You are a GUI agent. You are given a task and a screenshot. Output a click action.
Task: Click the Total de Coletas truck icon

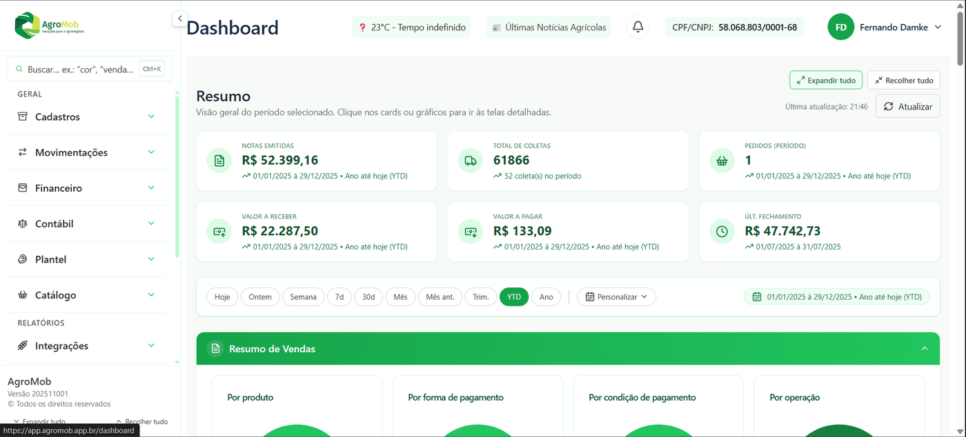click(x=471, y=161)
